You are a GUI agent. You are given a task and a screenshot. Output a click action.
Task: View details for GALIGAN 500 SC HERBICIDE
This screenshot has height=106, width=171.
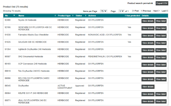[x=148, y=43]
